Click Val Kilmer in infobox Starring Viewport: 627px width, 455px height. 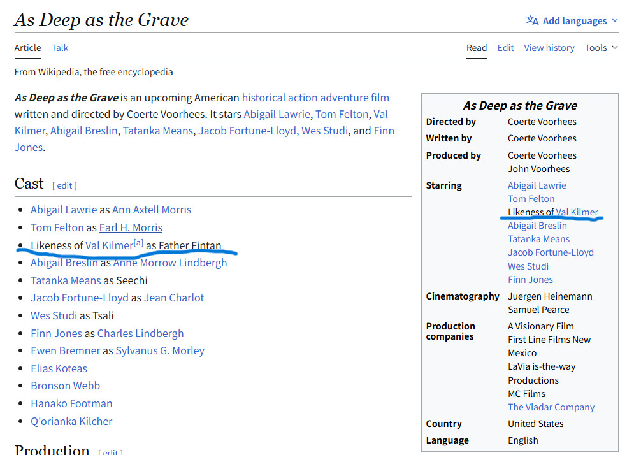click(x=577, y=212)
